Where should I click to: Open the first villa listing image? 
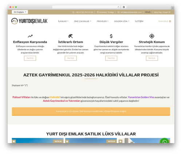pos(37,141)
